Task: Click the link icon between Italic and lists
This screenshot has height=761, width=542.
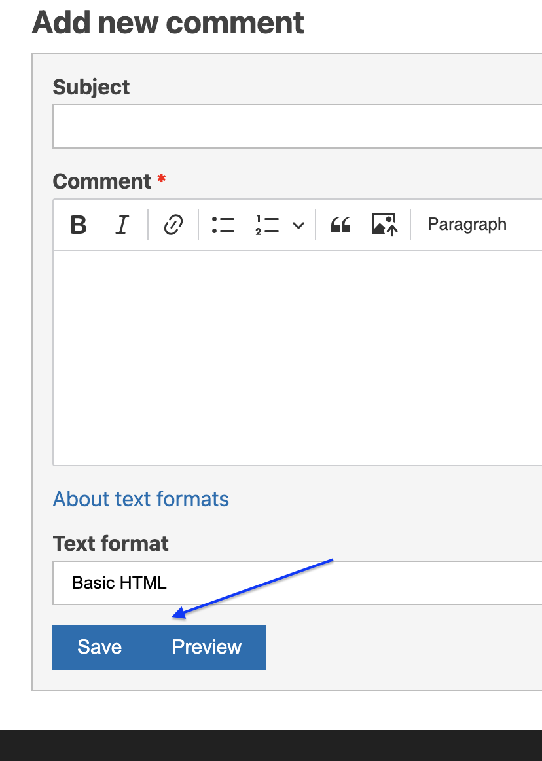Action: [172, 225]
